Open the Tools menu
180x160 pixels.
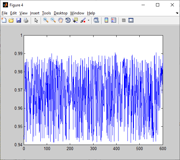(46, 13)
